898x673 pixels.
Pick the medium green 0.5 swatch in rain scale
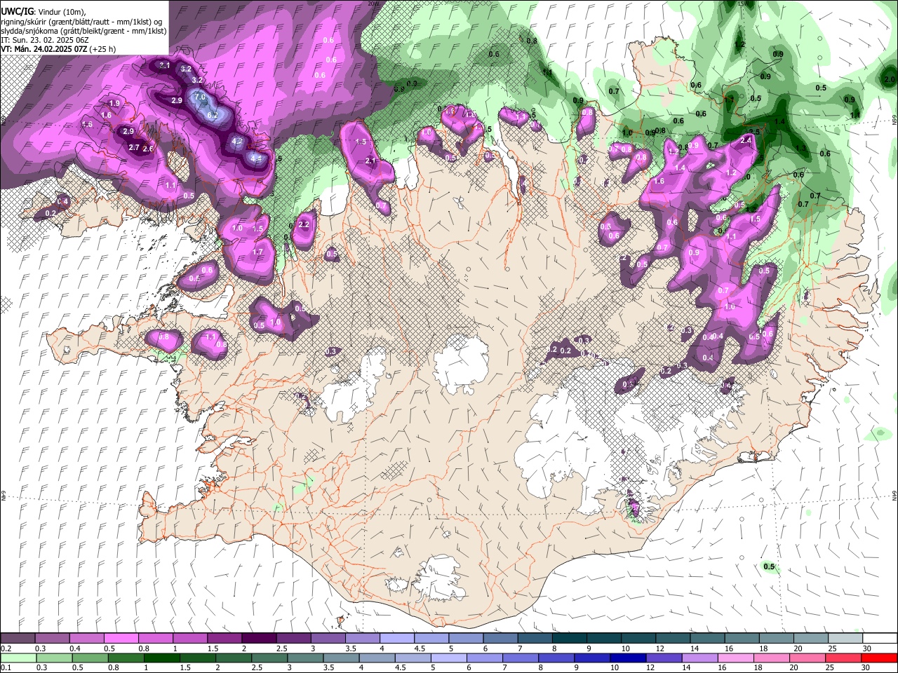[x=90, y=658]
